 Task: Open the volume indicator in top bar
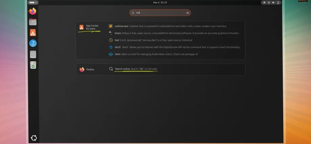click(x=273, y=3)
